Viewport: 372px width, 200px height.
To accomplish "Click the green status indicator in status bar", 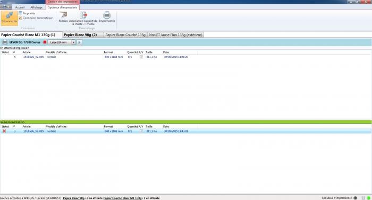I will coord(368,198).
